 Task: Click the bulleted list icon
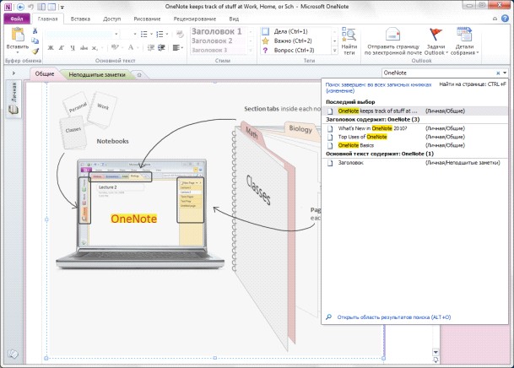tap(144, 34)
